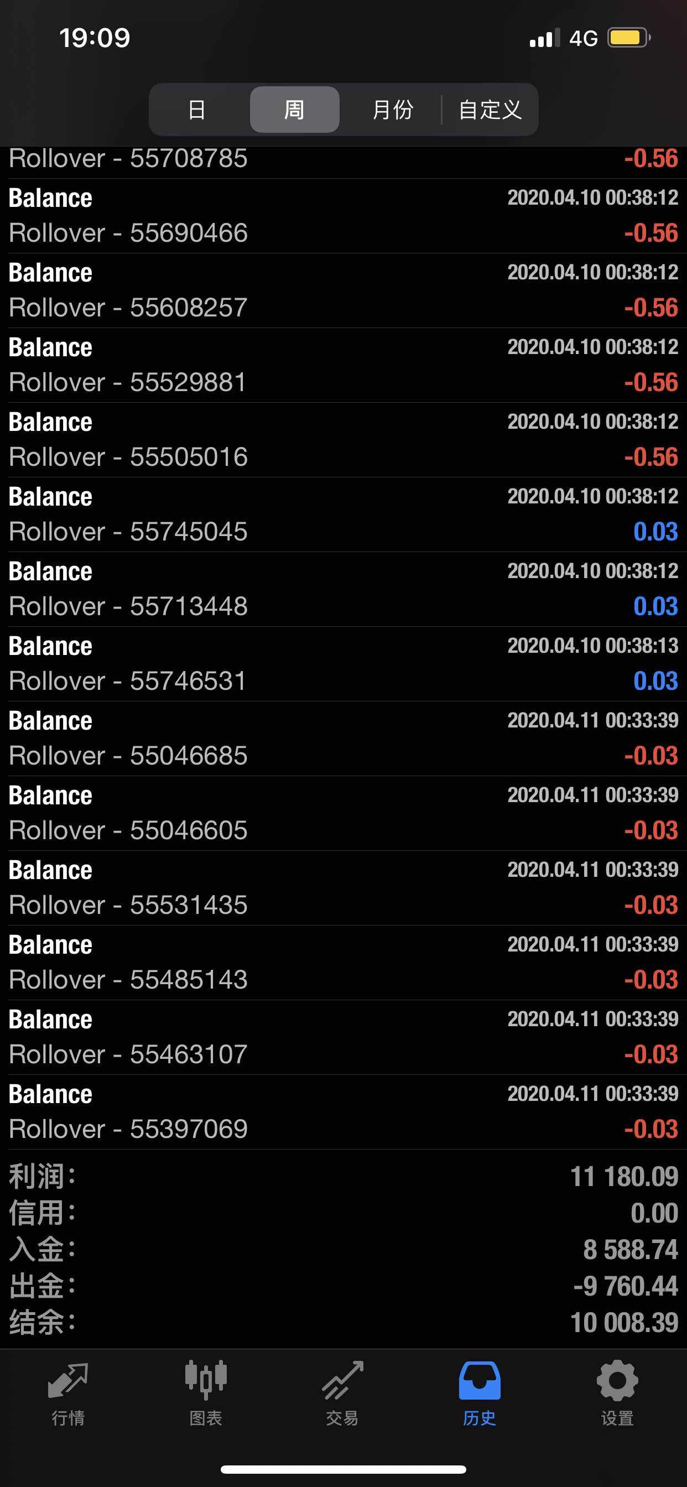Tap the Rollover - 55746531 balance entry
687x1487 pixels.
343,664
